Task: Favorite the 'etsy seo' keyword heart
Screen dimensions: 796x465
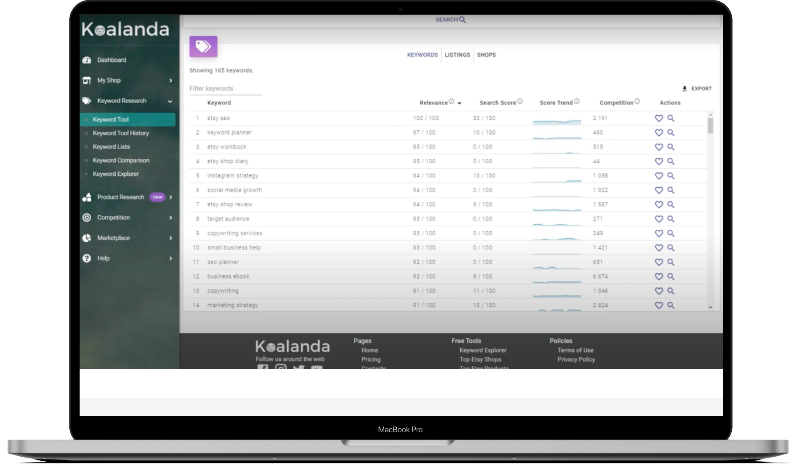Action: pyautogui.click(x=659, y=118)
